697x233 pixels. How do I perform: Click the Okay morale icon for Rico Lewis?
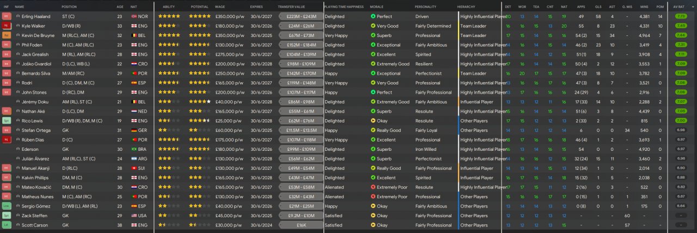click(373, 121)
